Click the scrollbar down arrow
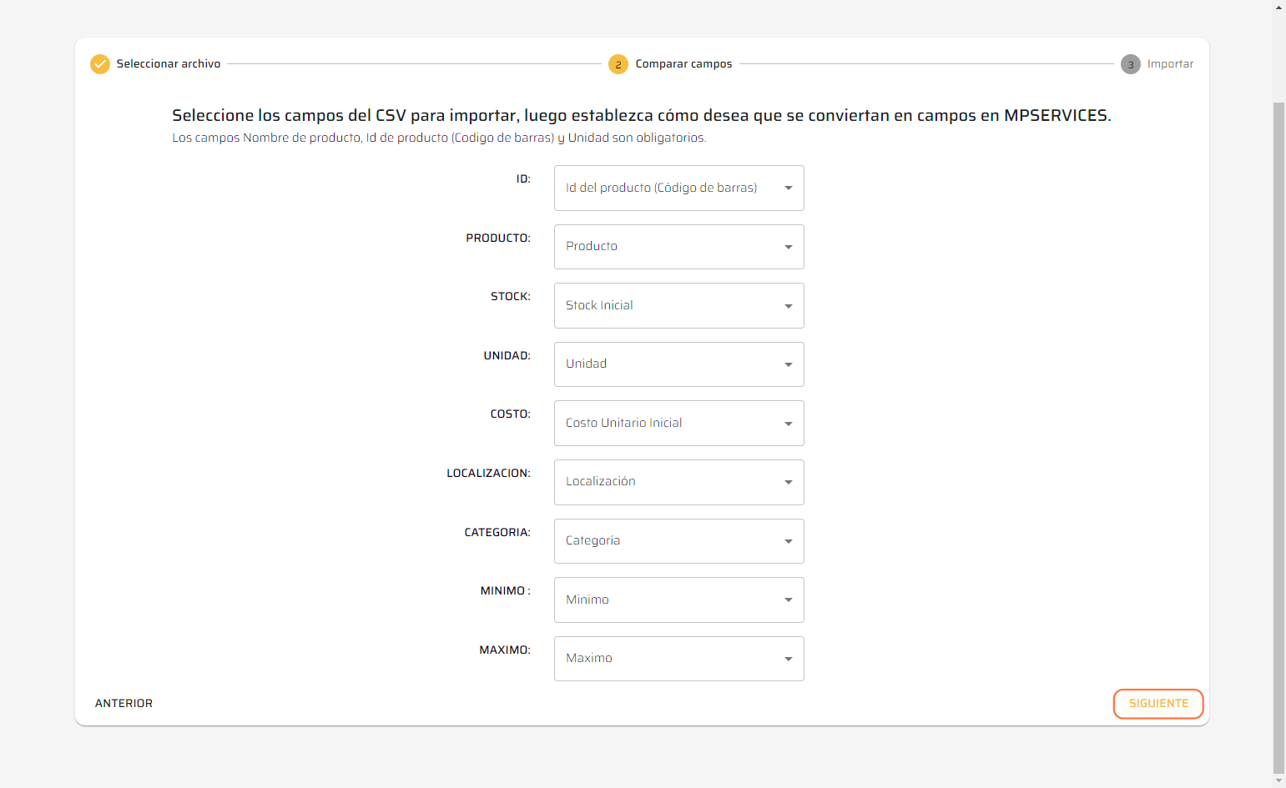 1278,781
